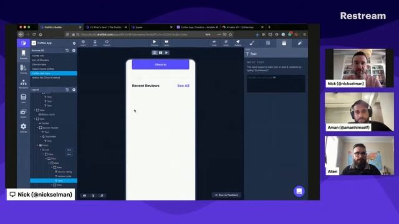
Task: Switch to Layout properties panel tab
Action: 268,43
